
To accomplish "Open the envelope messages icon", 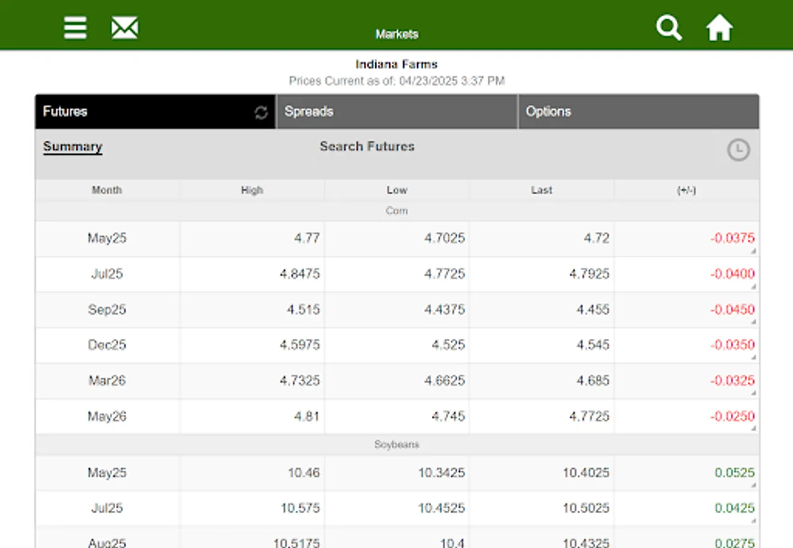I will coord(124,28).
